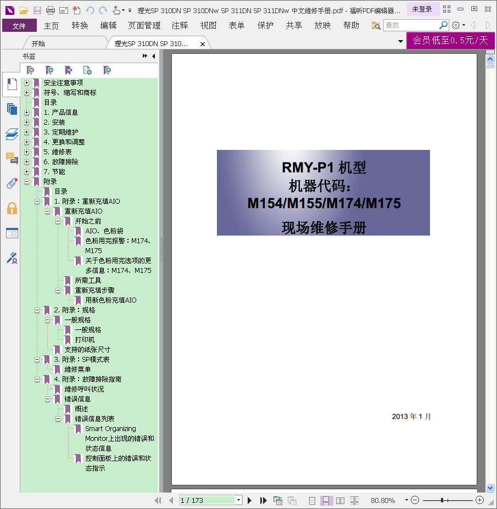Expand the 6. 故障排除 bookmark
This screenshot has width=497, height=509.
coord(26,162)
